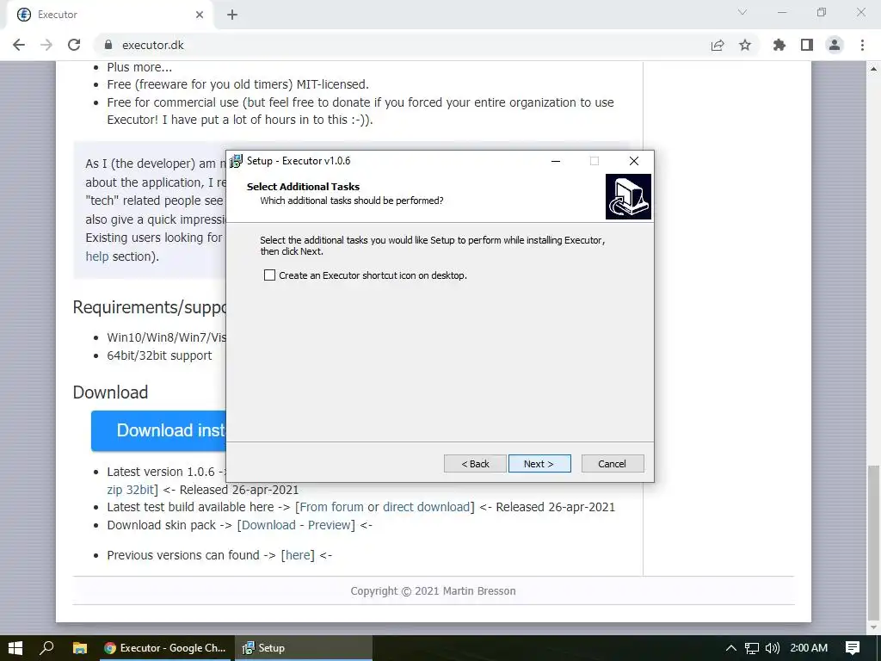Check the Create an Executor shortcut icon checkbox
This screenshot has width=881, height=661.
(x=269, y=275)
